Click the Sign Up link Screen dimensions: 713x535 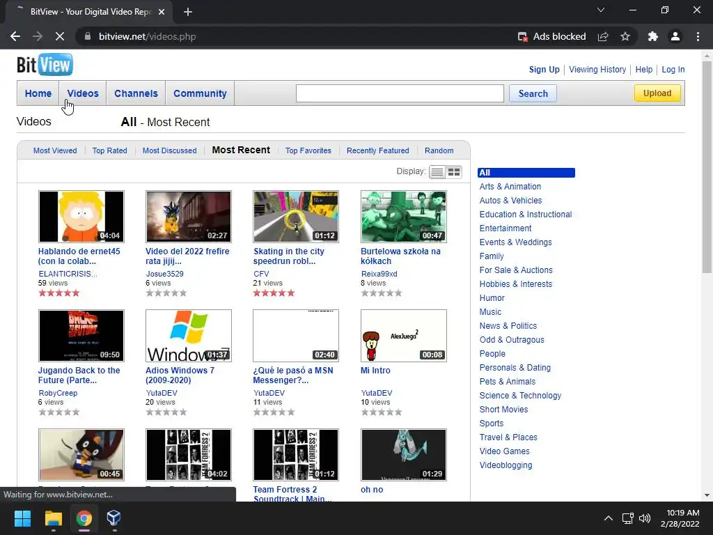coord(544,70)
